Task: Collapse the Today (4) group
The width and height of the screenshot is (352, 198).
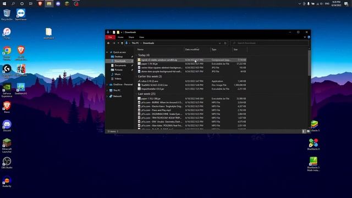Action: tap(136, 55)
